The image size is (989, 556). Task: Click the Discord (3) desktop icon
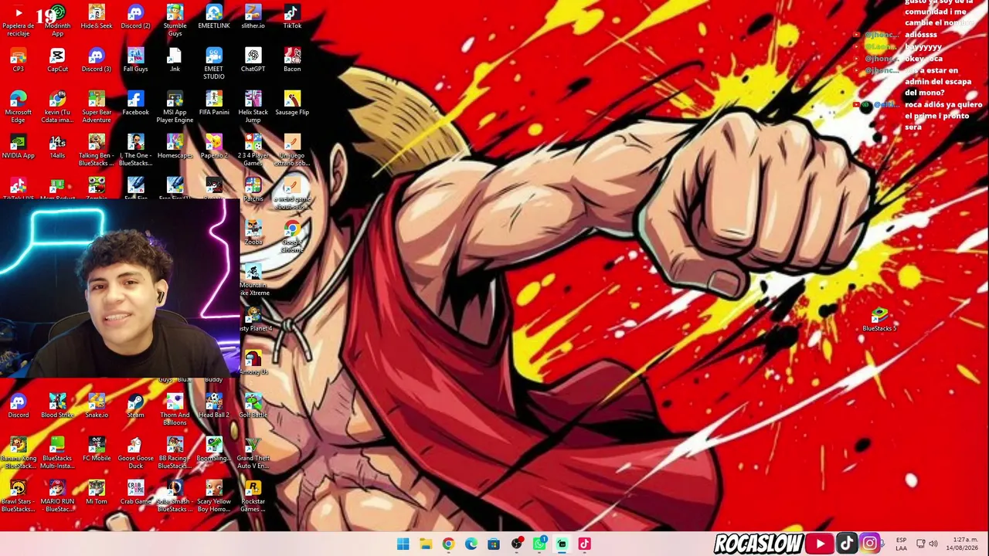pyautogui.click(x=97, y=60)
